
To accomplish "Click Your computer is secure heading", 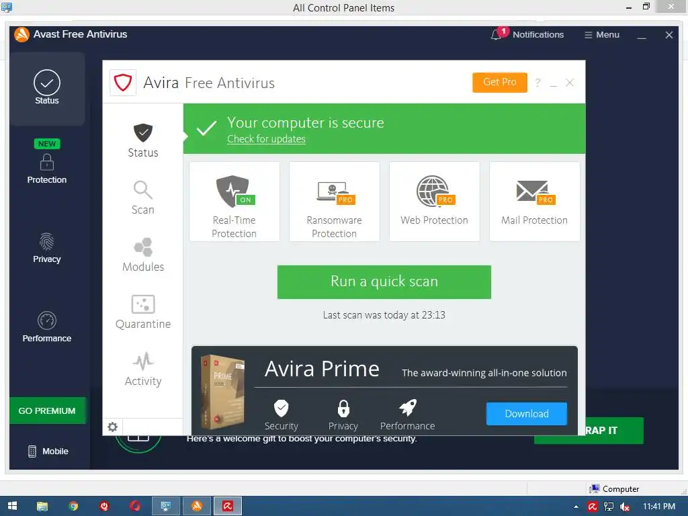I will (306, 122).
